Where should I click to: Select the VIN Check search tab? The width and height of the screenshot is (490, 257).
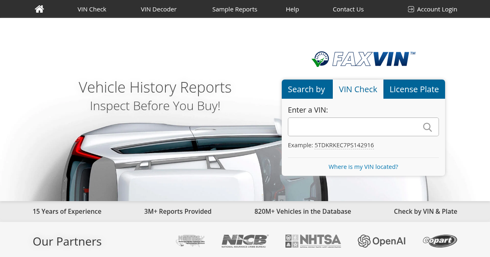click(x=358, y=89)
